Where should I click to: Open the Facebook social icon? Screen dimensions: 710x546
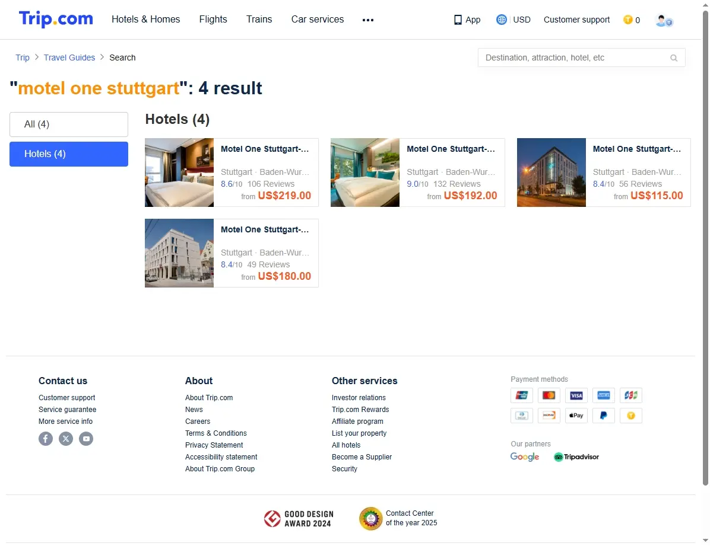[x=46, y=439]
